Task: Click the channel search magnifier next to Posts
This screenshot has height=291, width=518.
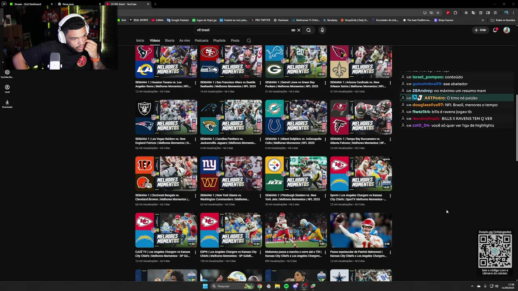Action: (x=249, y=40)
